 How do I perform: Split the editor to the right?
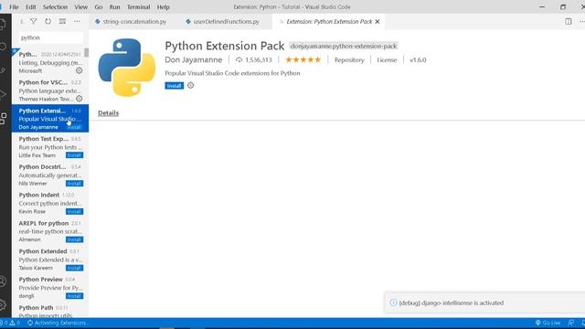pyautogui.click(x=569, y=22)
